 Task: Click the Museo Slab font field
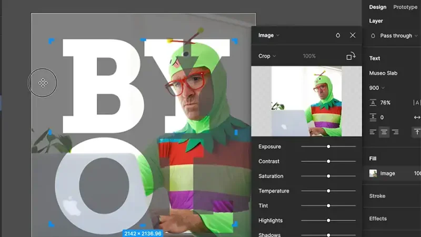[x=383, y=73]
